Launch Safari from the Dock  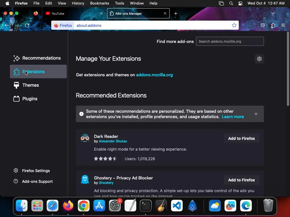tap(52, 206)
